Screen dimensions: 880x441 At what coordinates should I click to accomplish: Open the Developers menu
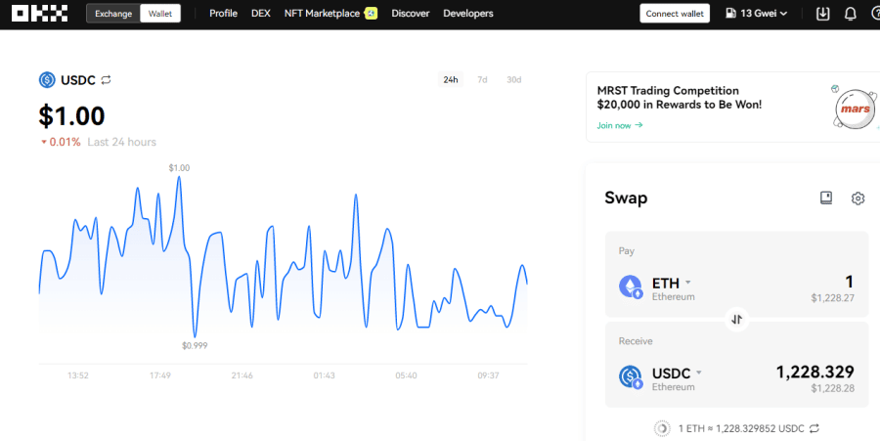pyautogui.click(x=468, y=13)
